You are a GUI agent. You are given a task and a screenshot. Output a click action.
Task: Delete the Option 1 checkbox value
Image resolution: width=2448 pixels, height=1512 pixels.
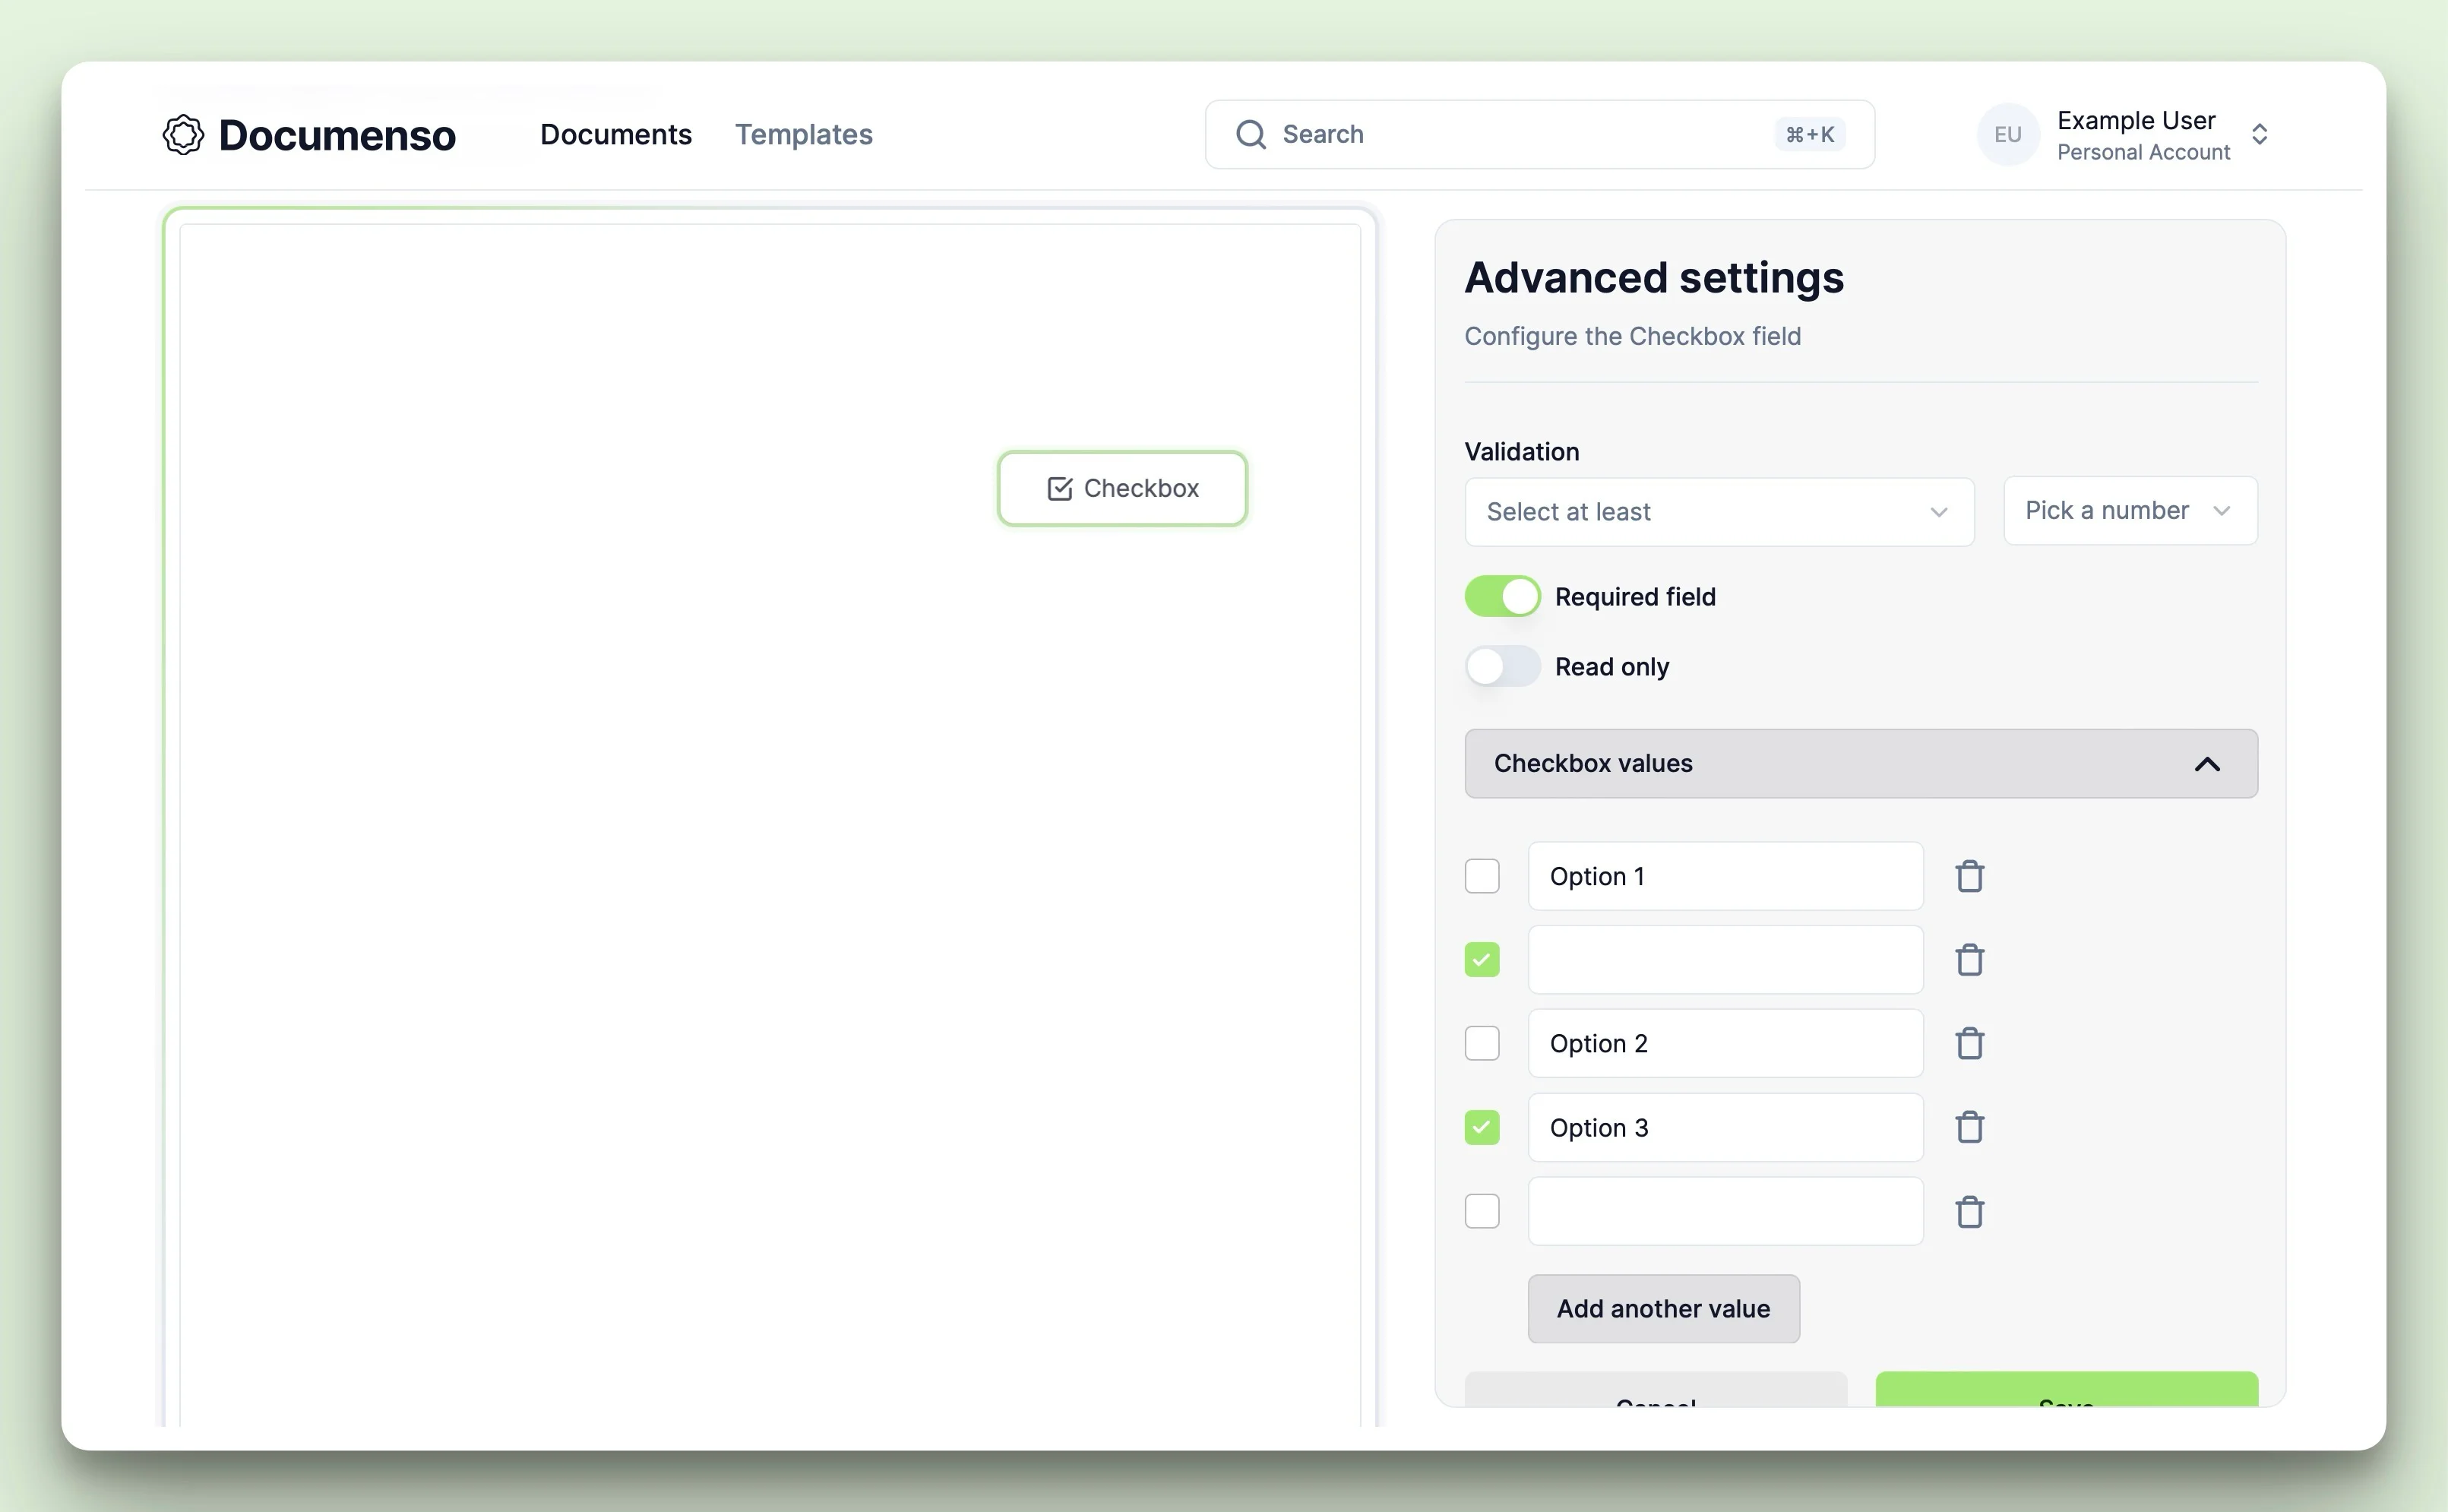tap(1969, 876)
